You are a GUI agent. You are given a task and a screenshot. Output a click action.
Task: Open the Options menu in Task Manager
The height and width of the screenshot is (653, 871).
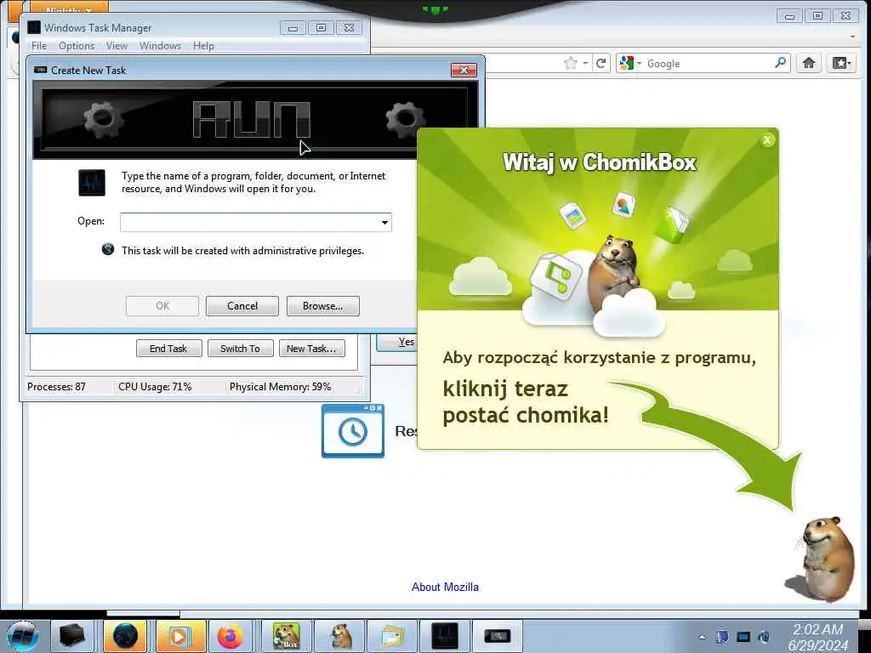pos(77,46)
